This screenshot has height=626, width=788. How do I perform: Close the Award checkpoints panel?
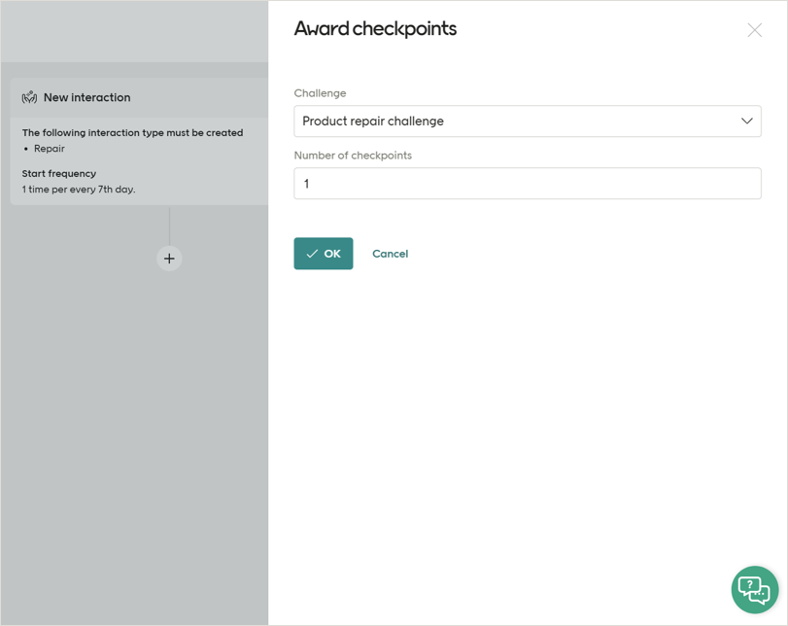754,30
